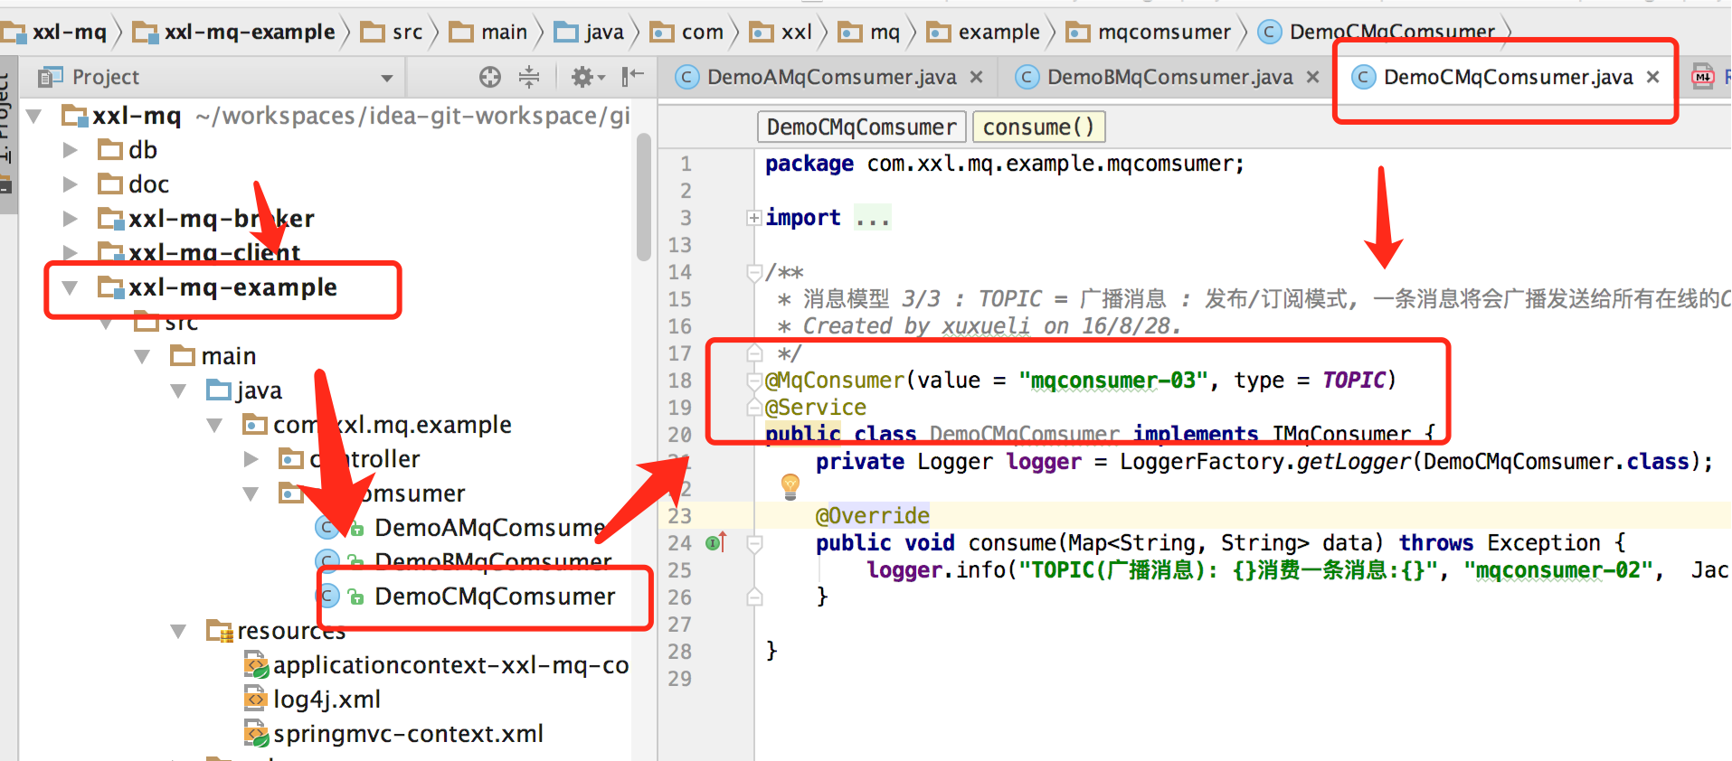Click the log4j.xml file icon
Screen dimensions: 1732x761
256,699
